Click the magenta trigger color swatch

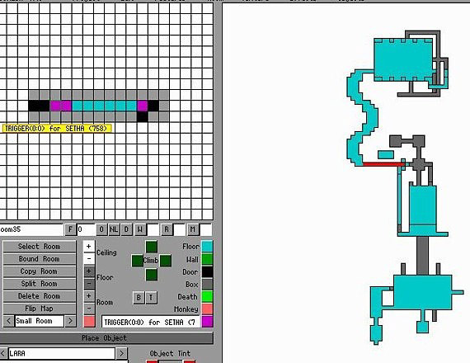click(x=207, y=321)
